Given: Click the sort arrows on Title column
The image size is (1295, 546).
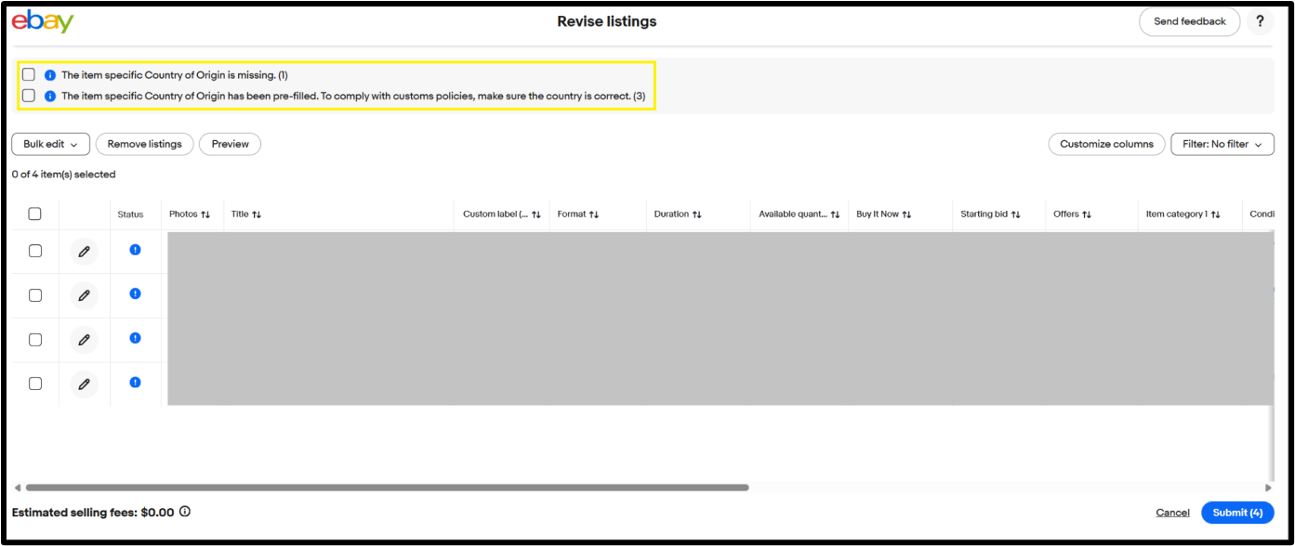Looking at the screenshot, I should point(257,214).
